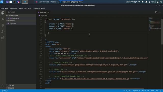Open the Search view in activity bar

tap(3, 19)
